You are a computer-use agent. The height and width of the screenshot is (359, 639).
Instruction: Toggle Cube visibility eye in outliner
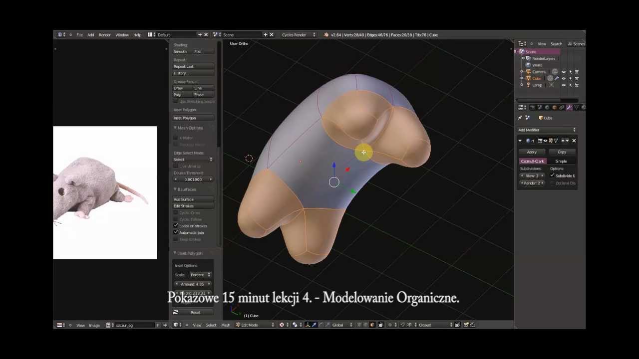click(x=564, y=78)
